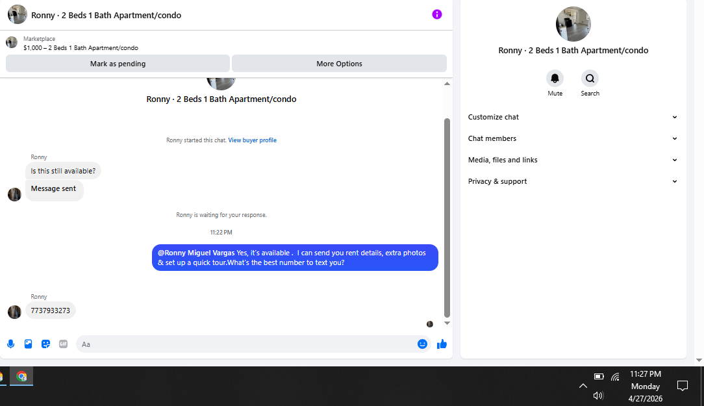This screenshot has height=406, width=704.
Task: Click the chat title in header bar
Action: (107, 16)
